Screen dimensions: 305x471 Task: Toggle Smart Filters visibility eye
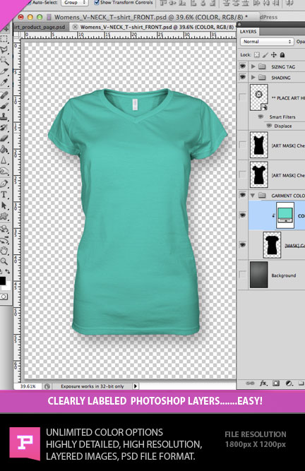click(x=261, y=117)
